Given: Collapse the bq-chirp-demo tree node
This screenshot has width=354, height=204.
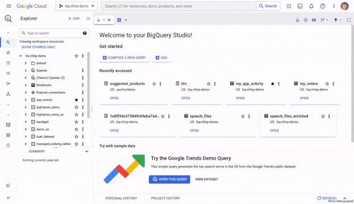Looking at the screenshot, I should [20, 56].
